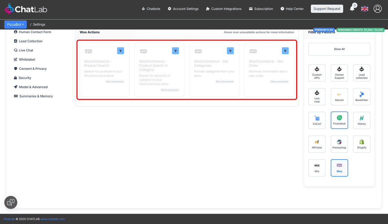Open the notification bell
The width and height of the screenshot is (388, 224).
pyautogui.click(x=352, y=9)
